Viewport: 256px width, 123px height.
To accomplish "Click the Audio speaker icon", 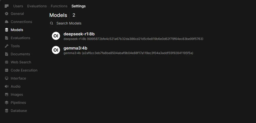I will [7, 86].
